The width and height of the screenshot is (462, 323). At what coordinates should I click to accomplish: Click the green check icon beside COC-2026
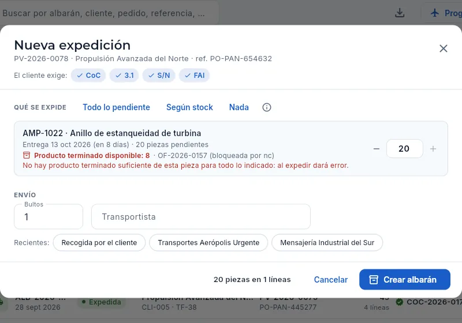point(400,302)
